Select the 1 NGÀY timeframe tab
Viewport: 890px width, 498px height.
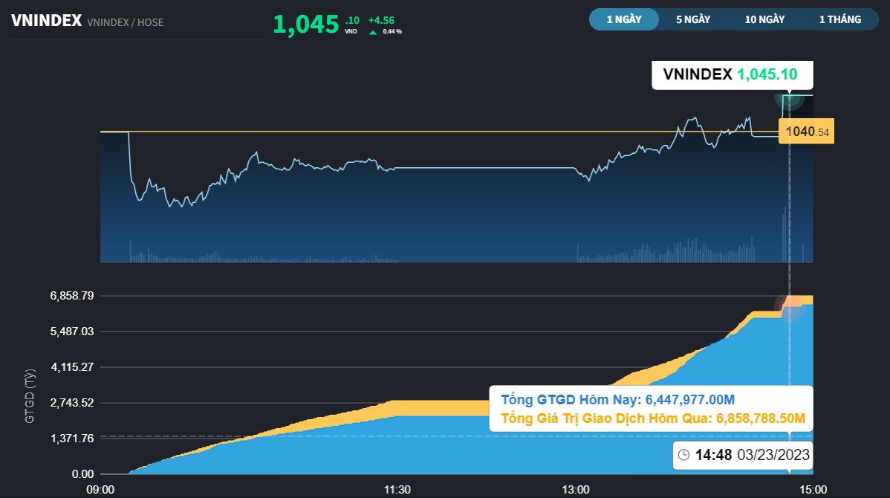point(624,19)
